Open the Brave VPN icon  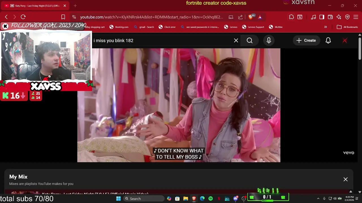347,17
